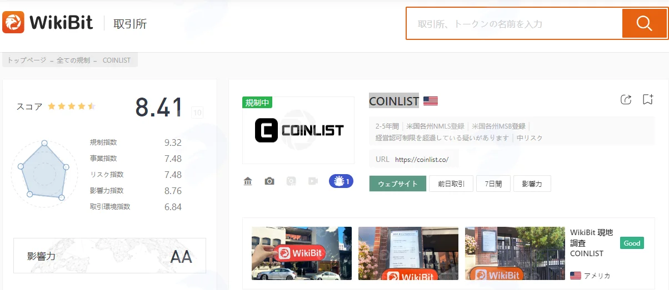Click the COINLIST logo image
Screen dimensions: 669x290
click(x=299, y=130)
